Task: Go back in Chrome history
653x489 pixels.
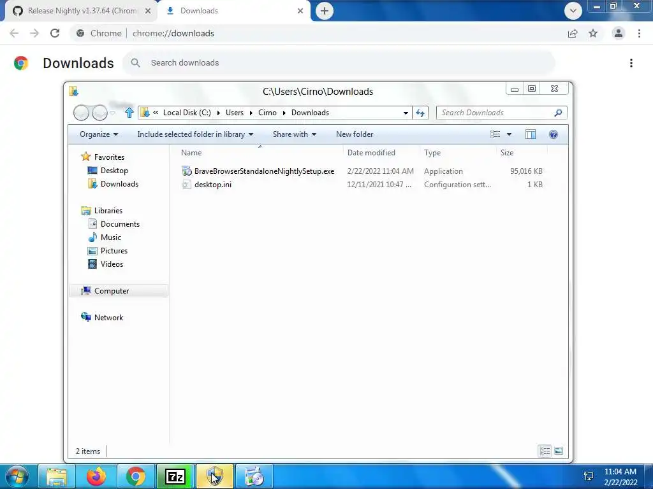Action: [14, 33]
